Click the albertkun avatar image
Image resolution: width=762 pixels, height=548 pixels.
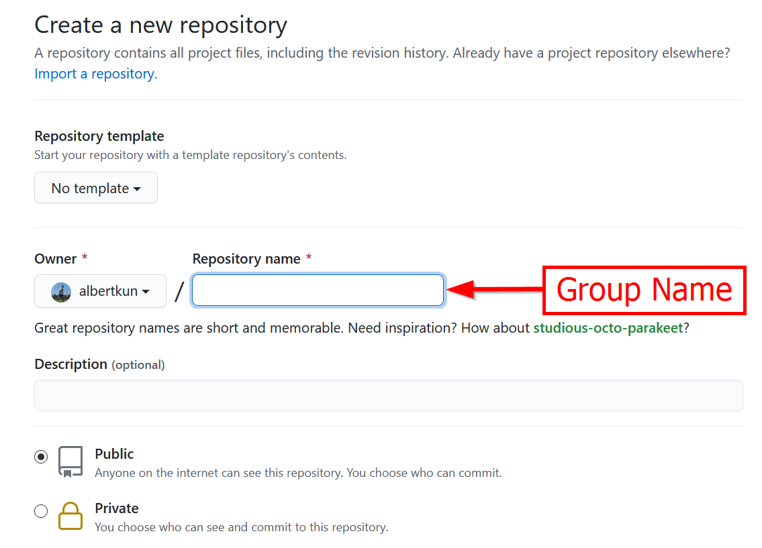61,292
